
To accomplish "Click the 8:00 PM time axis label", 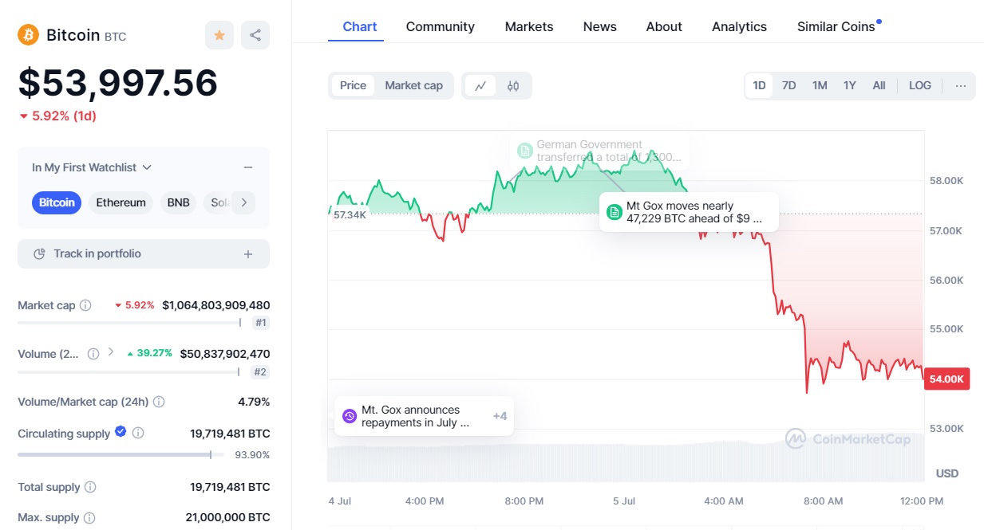I will [x=524, y=501].
